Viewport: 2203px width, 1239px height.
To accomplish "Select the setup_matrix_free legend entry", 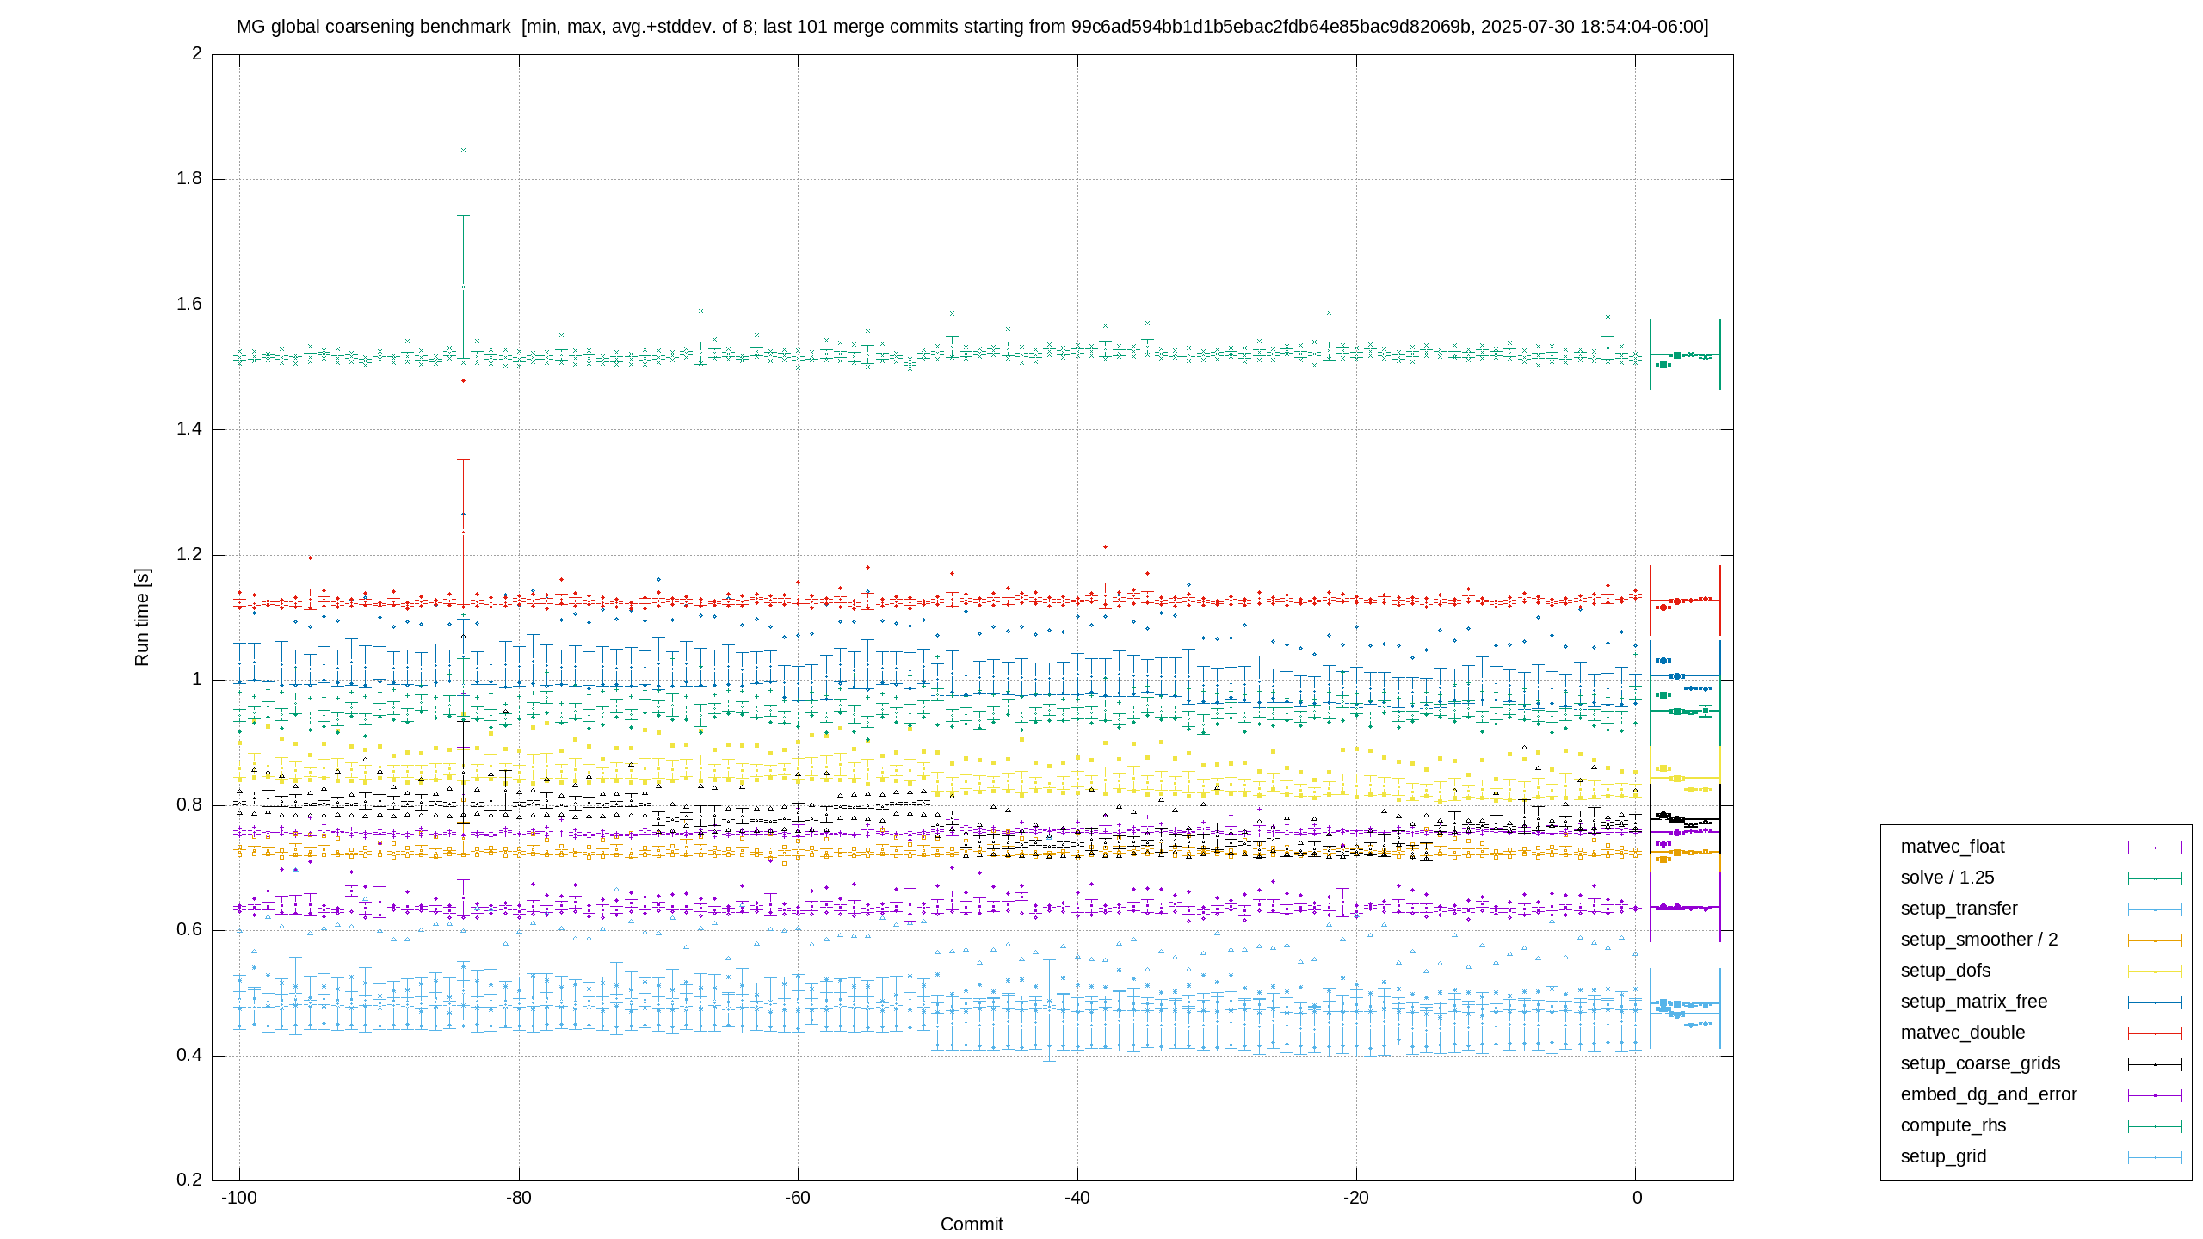I will 1974,1002.
